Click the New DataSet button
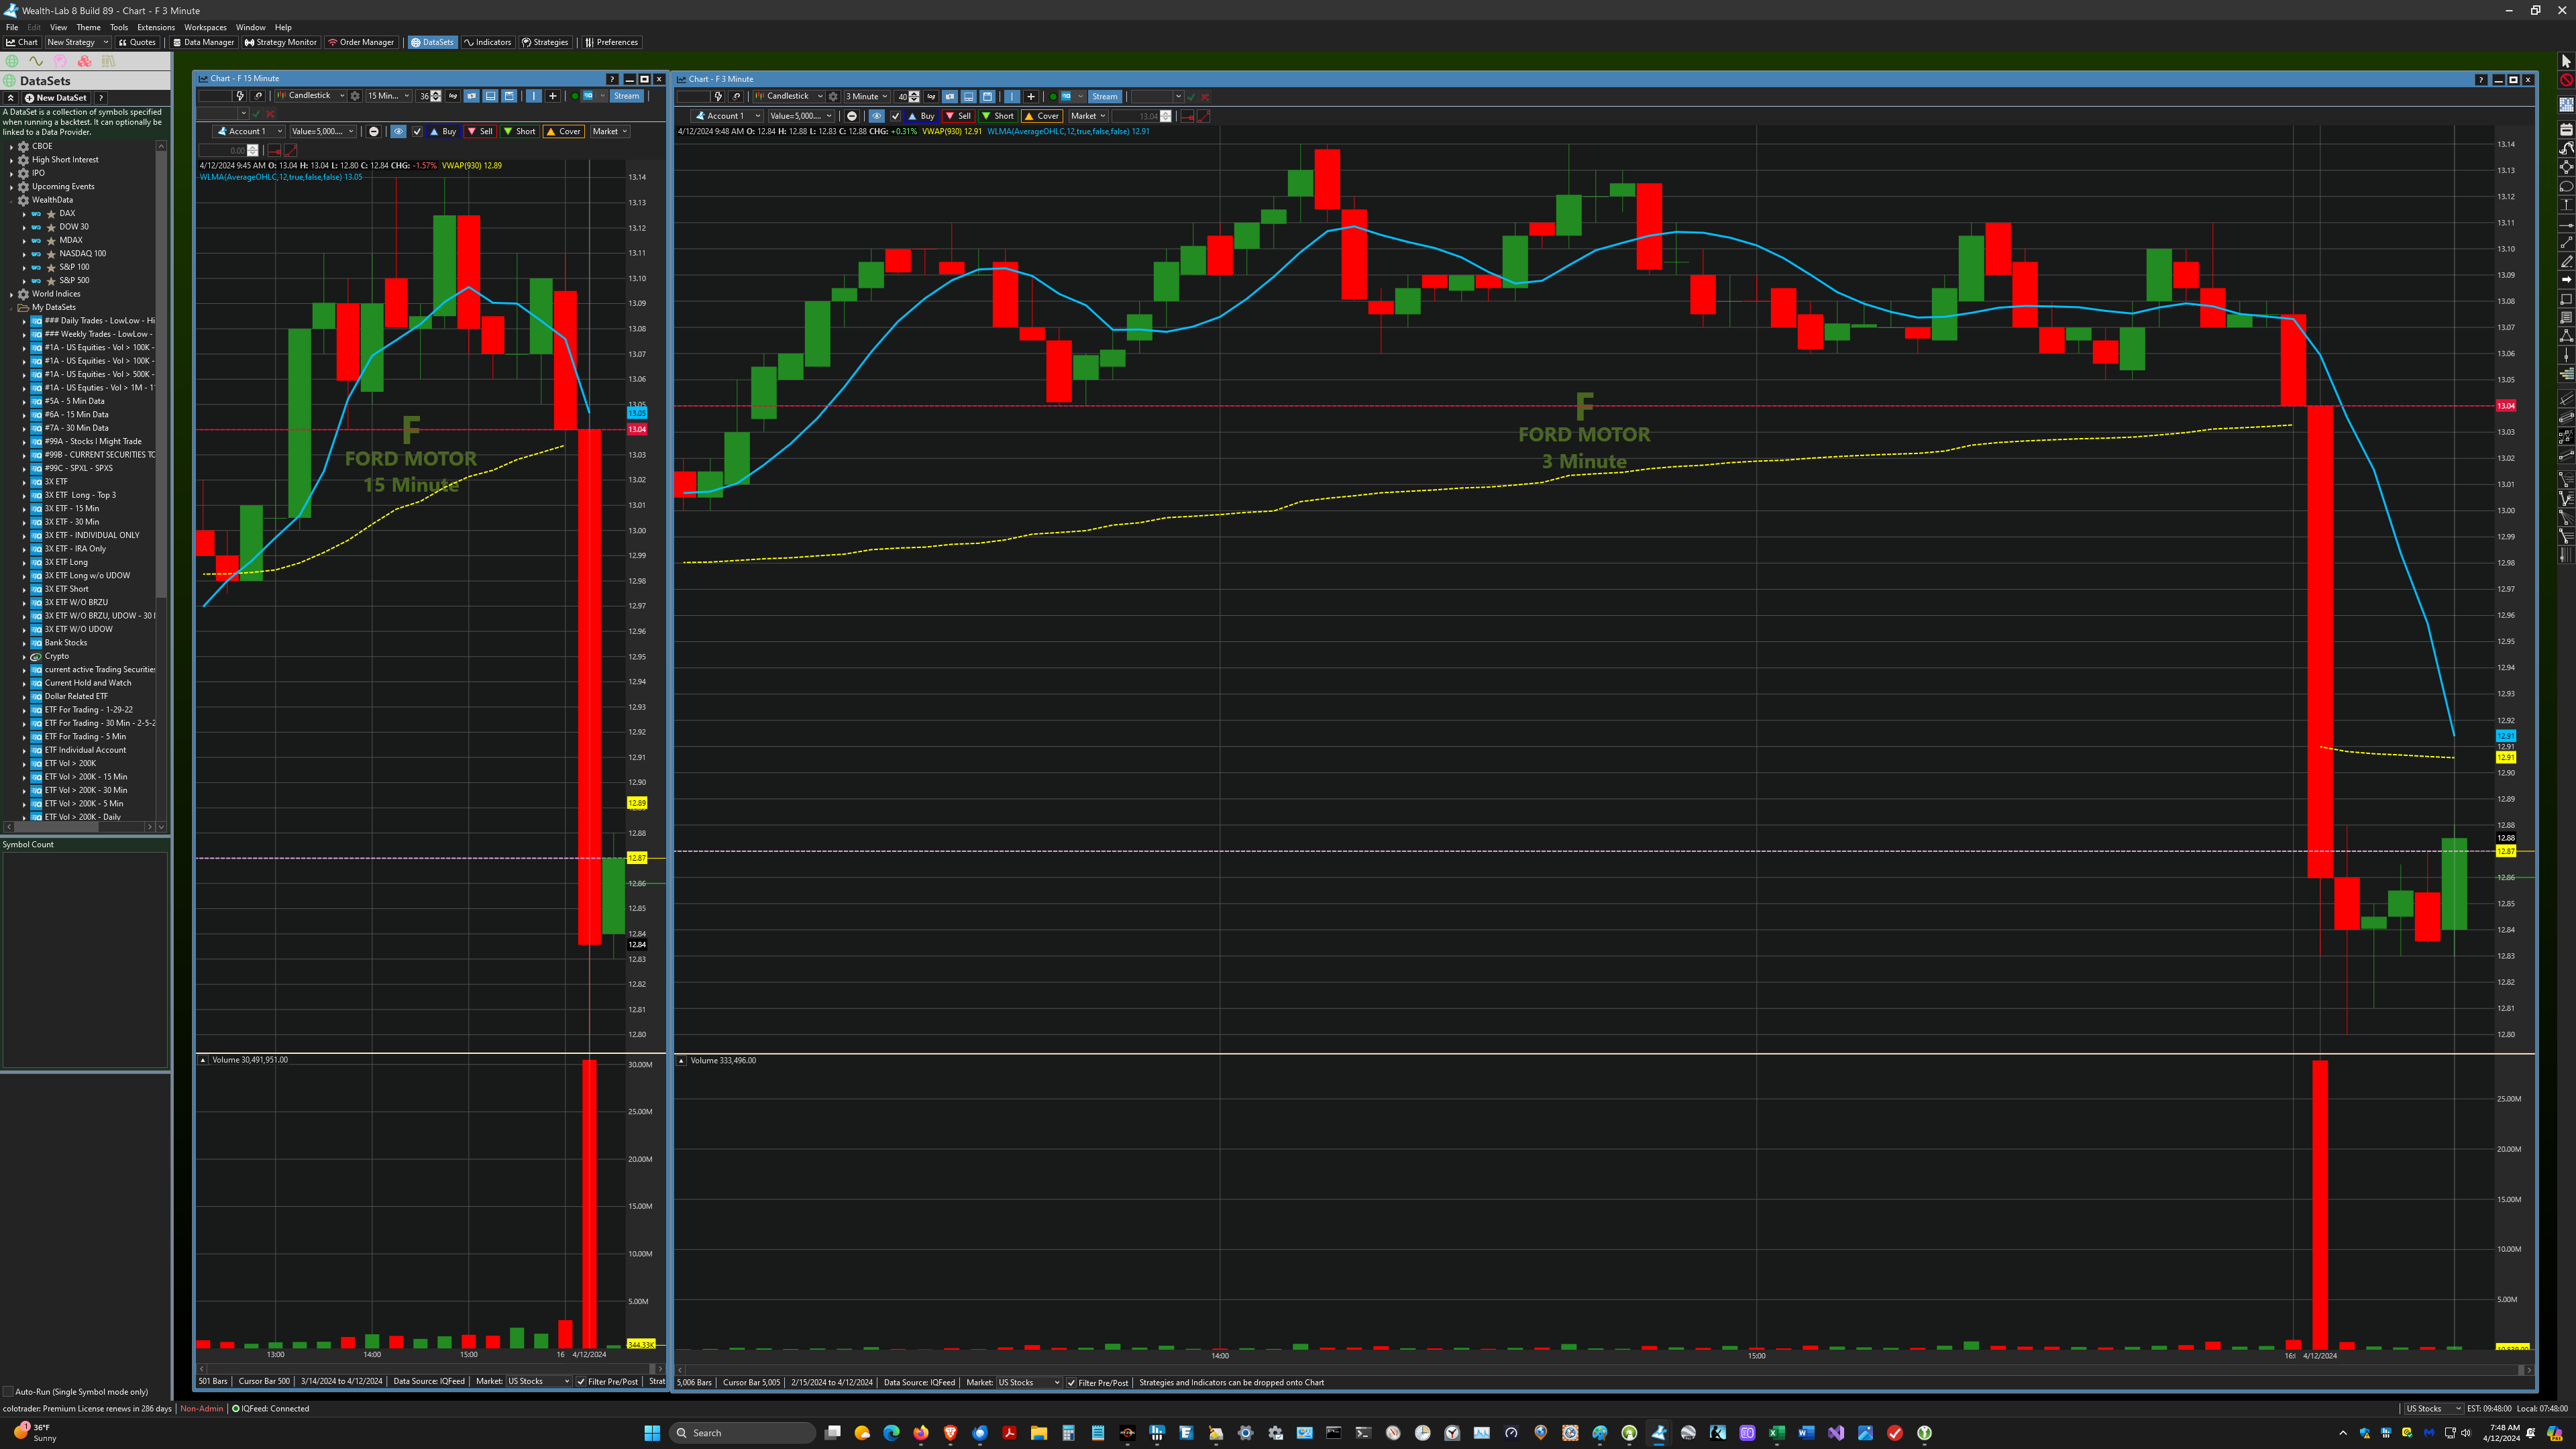 (x=56, y=98)
